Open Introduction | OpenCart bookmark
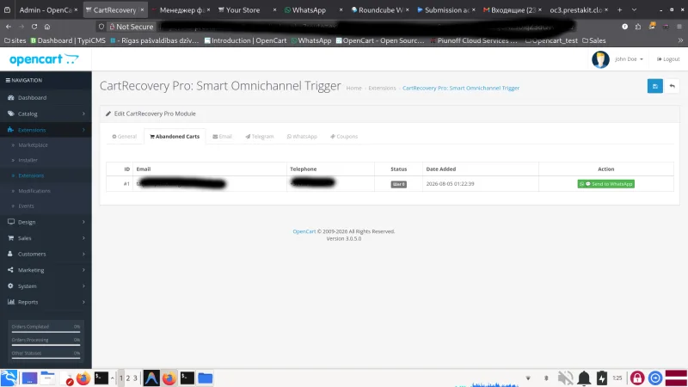 tap(245, 40)
